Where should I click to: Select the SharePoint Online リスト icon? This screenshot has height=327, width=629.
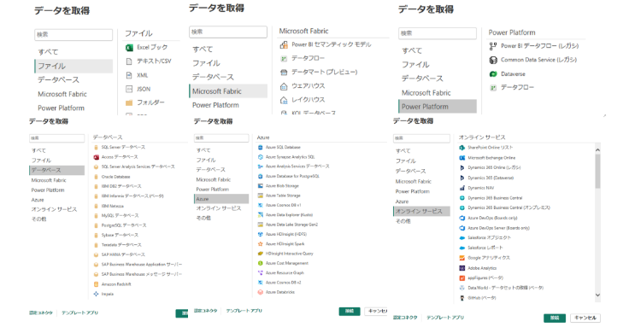click(x=462, y=148)
